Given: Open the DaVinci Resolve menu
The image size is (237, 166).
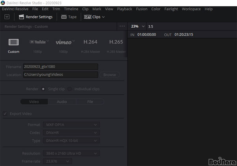Looking at the screenshot, I should pyautogui.click(x=15, y=9).
